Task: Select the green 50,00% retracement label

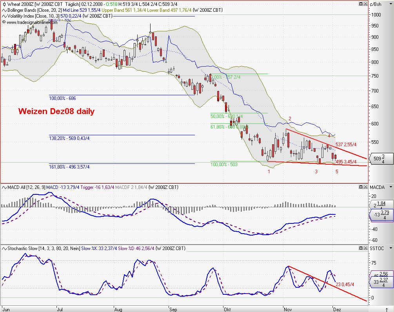Action: pyautogui.click(x=227, y=116)
